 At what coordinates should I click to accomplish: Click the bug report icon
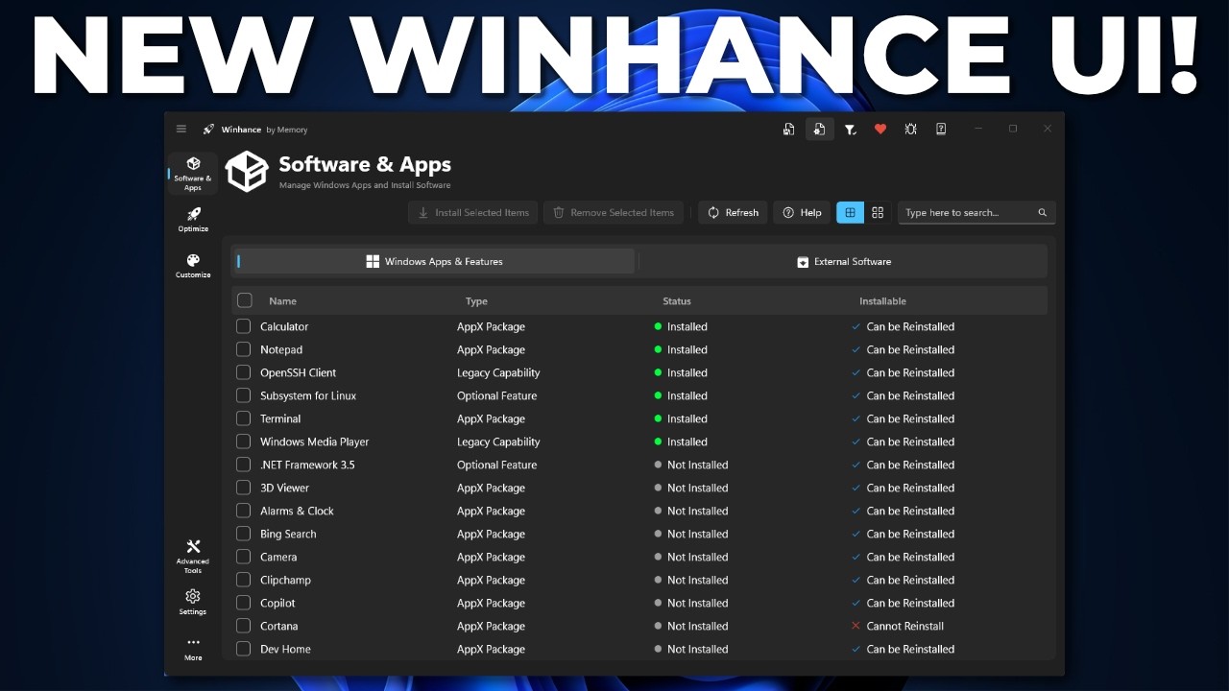point(910,129)
